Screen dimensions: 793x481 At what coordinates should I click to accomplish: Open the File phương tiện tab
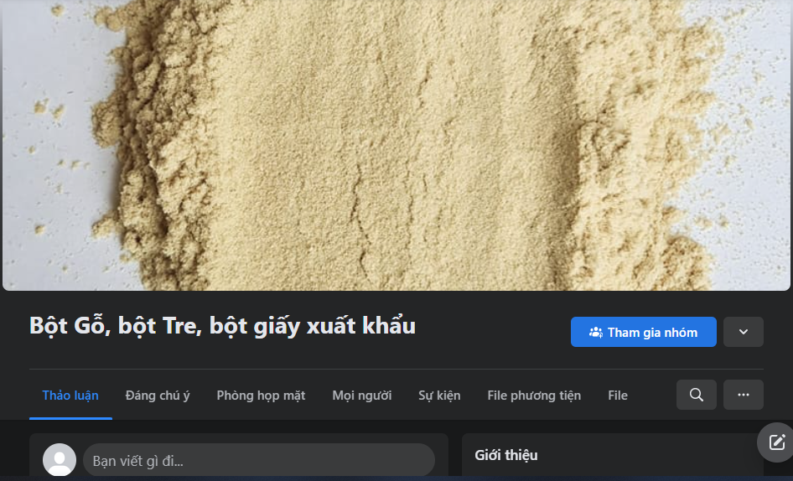click(x=534, y=396)
